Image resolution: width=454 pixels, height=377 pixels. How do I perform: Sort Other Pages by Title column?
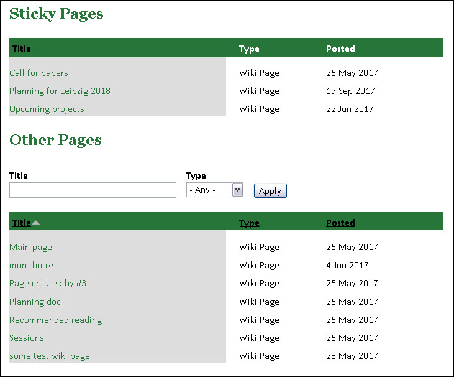pos(21,223)
